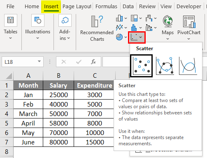Insert Combo chart icon
This screenshot has height=158, width=207.
(149, 28)
